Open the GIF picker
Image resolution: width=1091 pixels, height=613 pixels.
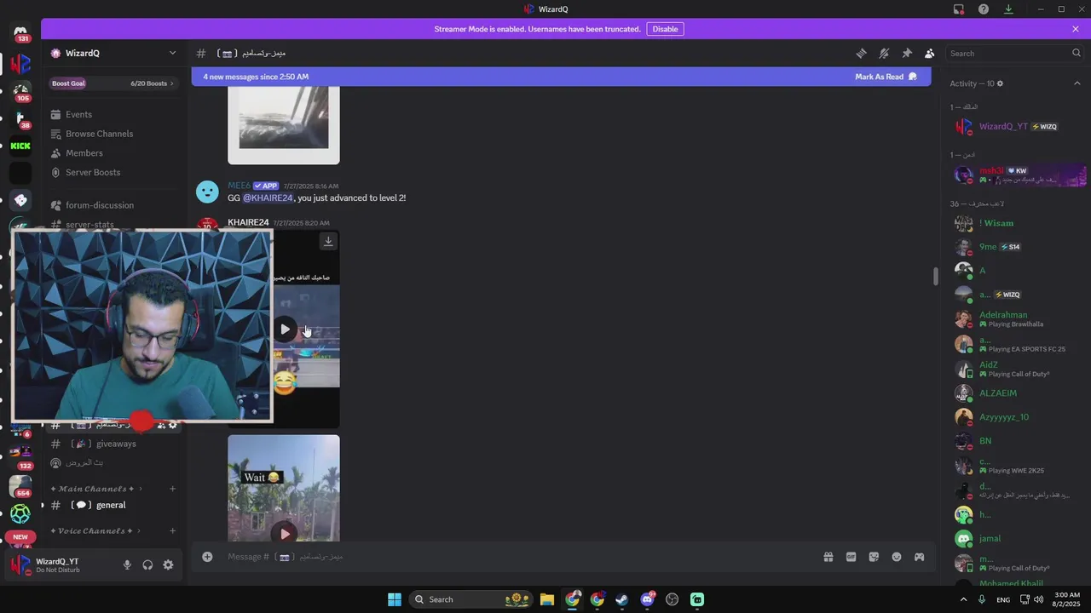coord(851,557)
